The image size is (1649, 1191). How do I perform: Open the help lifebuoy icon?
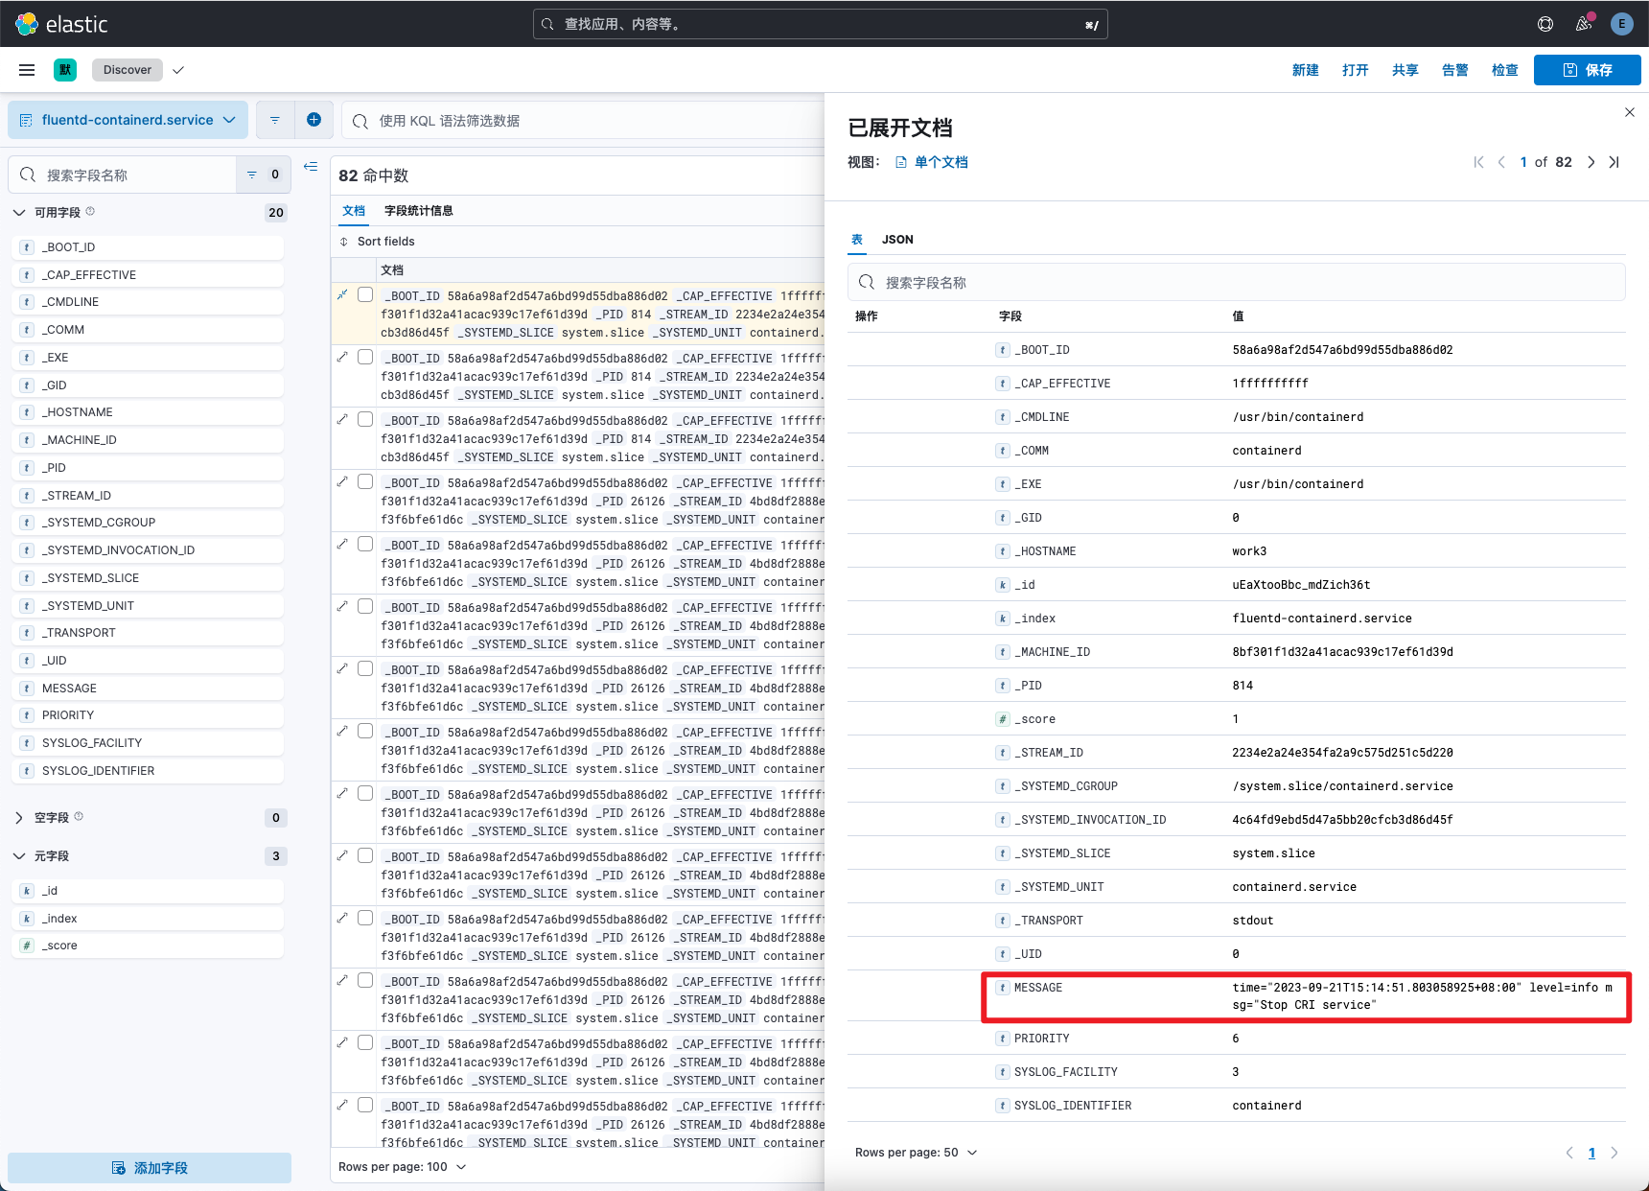[x=1545, y=24]
